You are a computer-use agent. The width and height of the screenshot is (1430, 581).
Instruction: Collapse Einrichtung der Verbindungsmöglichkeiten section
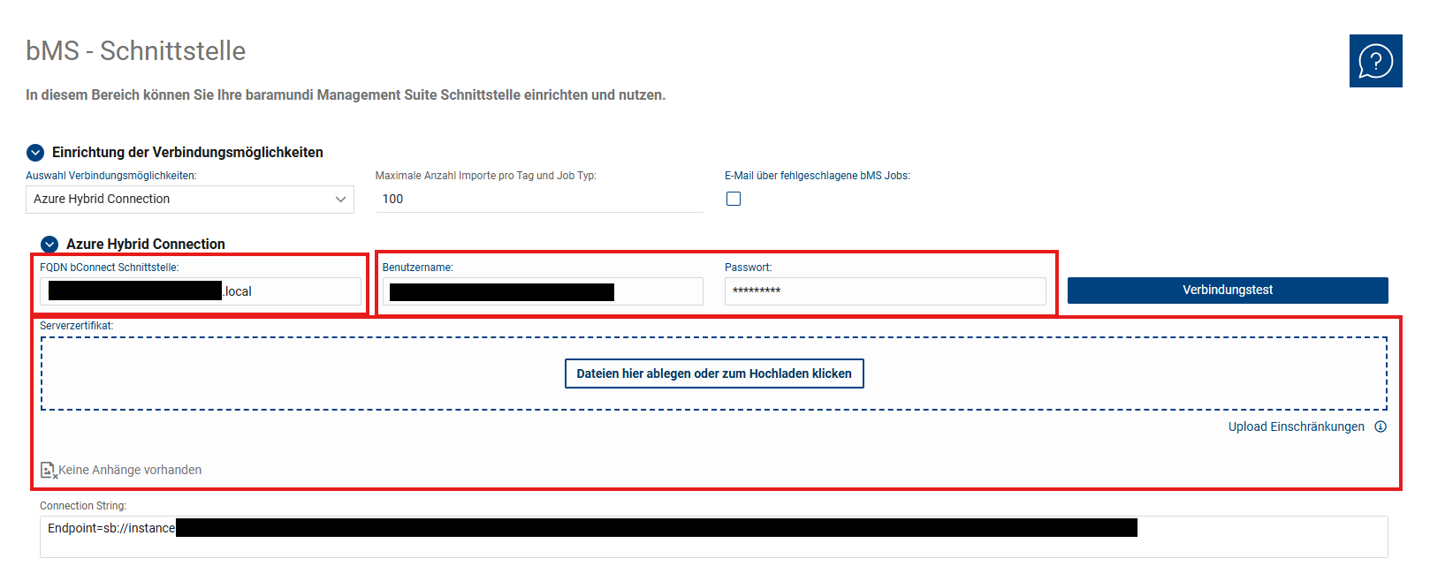35,153
